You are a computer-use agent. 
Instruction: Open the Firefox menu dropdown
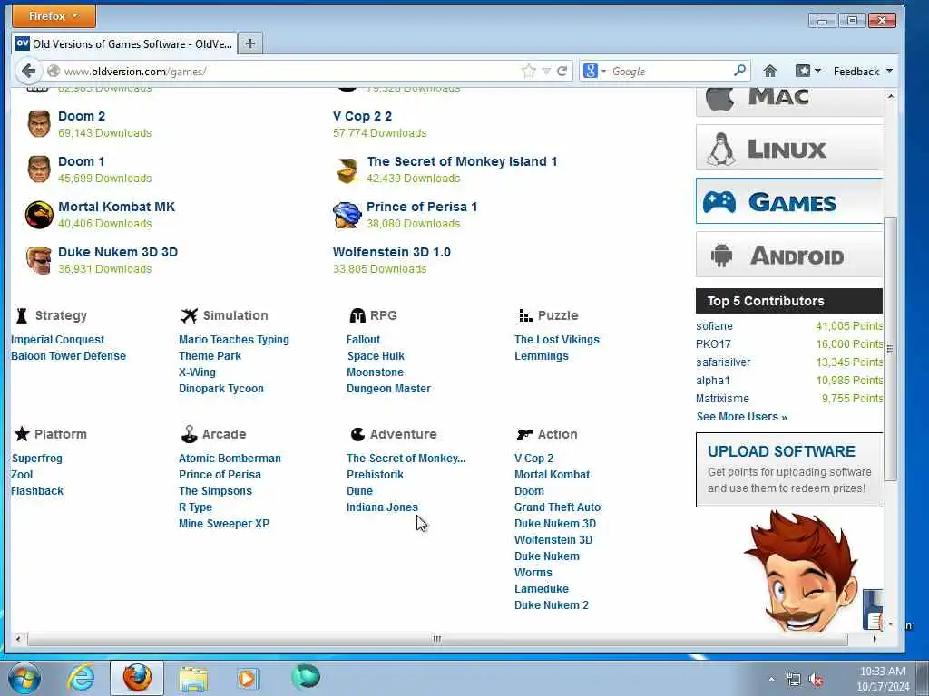coord(54,16)
